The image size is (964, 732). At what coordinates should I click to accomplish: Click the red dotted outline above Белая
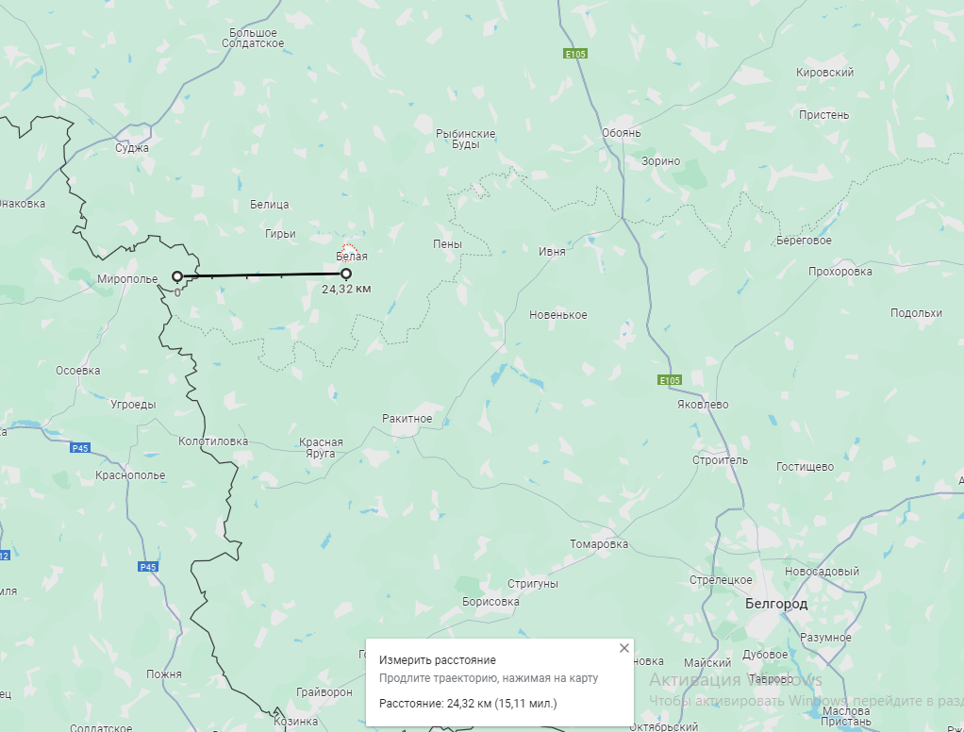(x=349, y=251)
